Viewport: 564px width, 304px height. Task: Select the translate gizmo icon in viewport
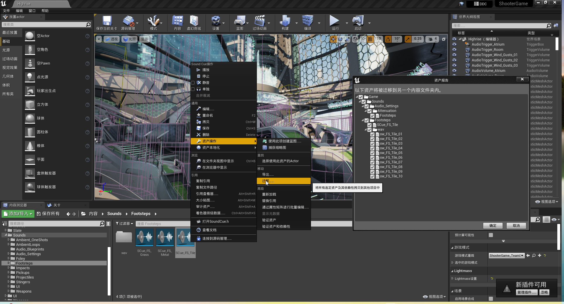coord(333,39)
